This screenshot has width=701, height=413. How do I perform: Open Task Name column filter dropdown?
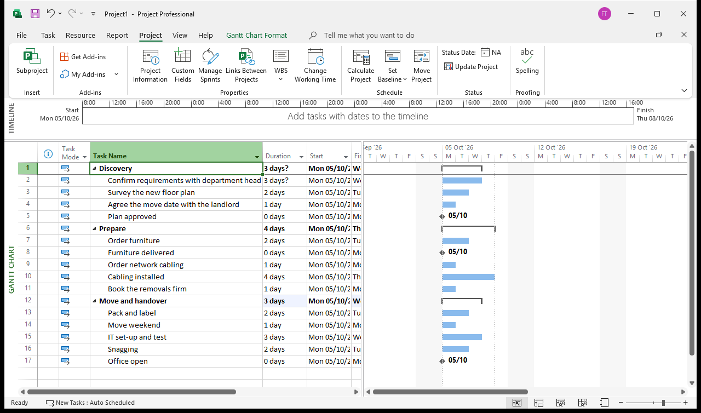[x=257, y=157]
